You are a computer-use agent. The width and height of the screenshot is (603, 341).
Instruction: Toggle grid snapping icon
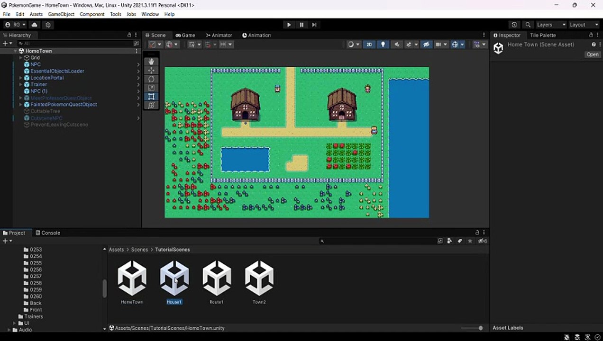208,44
